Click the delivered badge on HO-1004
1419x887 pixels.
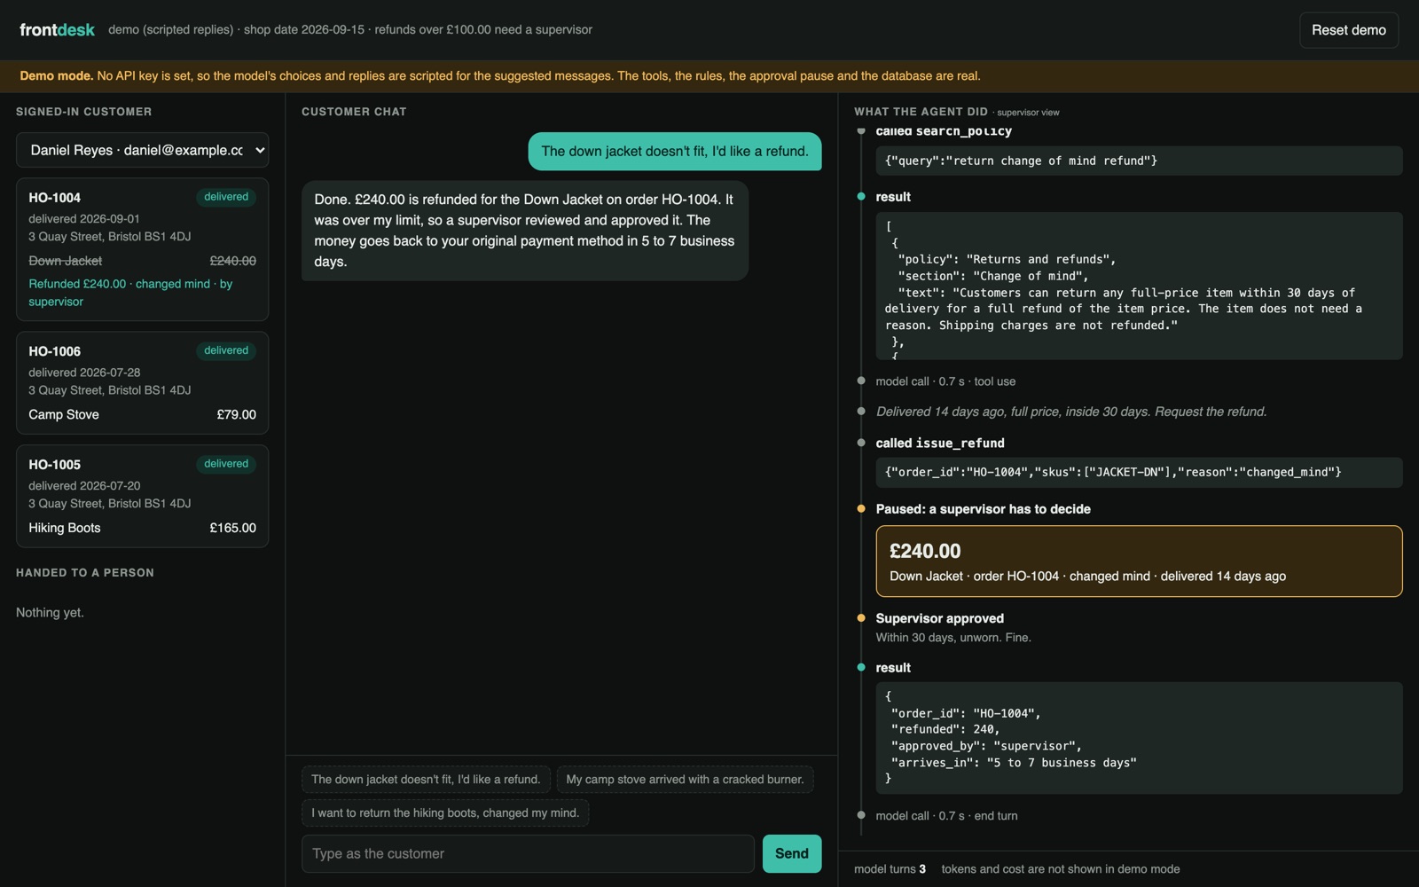(226, 197)
